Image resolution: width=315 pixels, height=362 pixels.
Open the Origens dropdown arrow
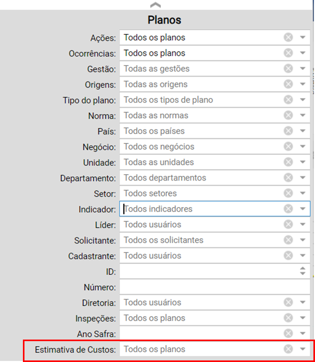tap(303, 84)
